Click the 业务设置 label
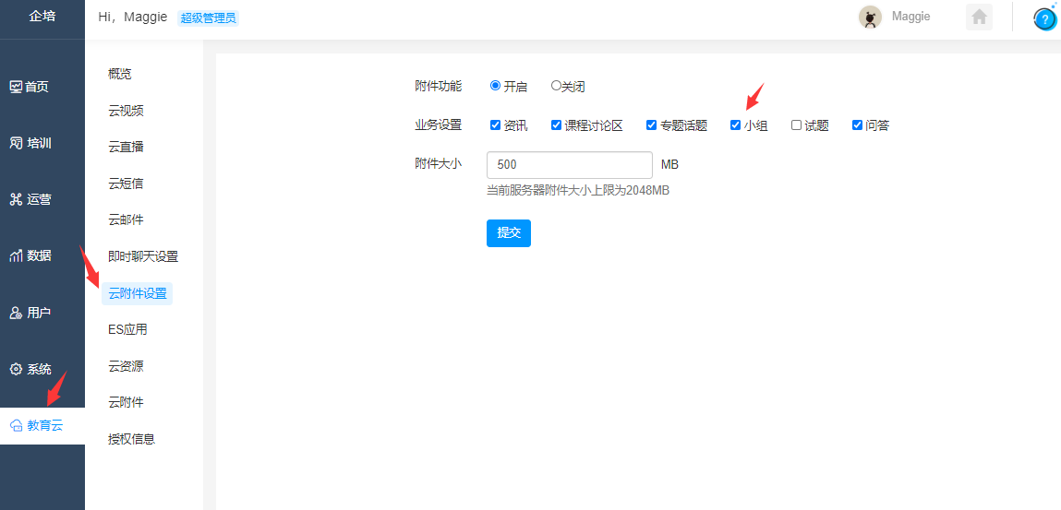Screen dimensions: 1061x510 click(439, 125)
